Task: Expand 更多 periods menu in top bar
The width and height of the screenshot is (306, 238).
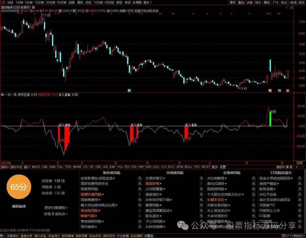Action: [147, 2]
